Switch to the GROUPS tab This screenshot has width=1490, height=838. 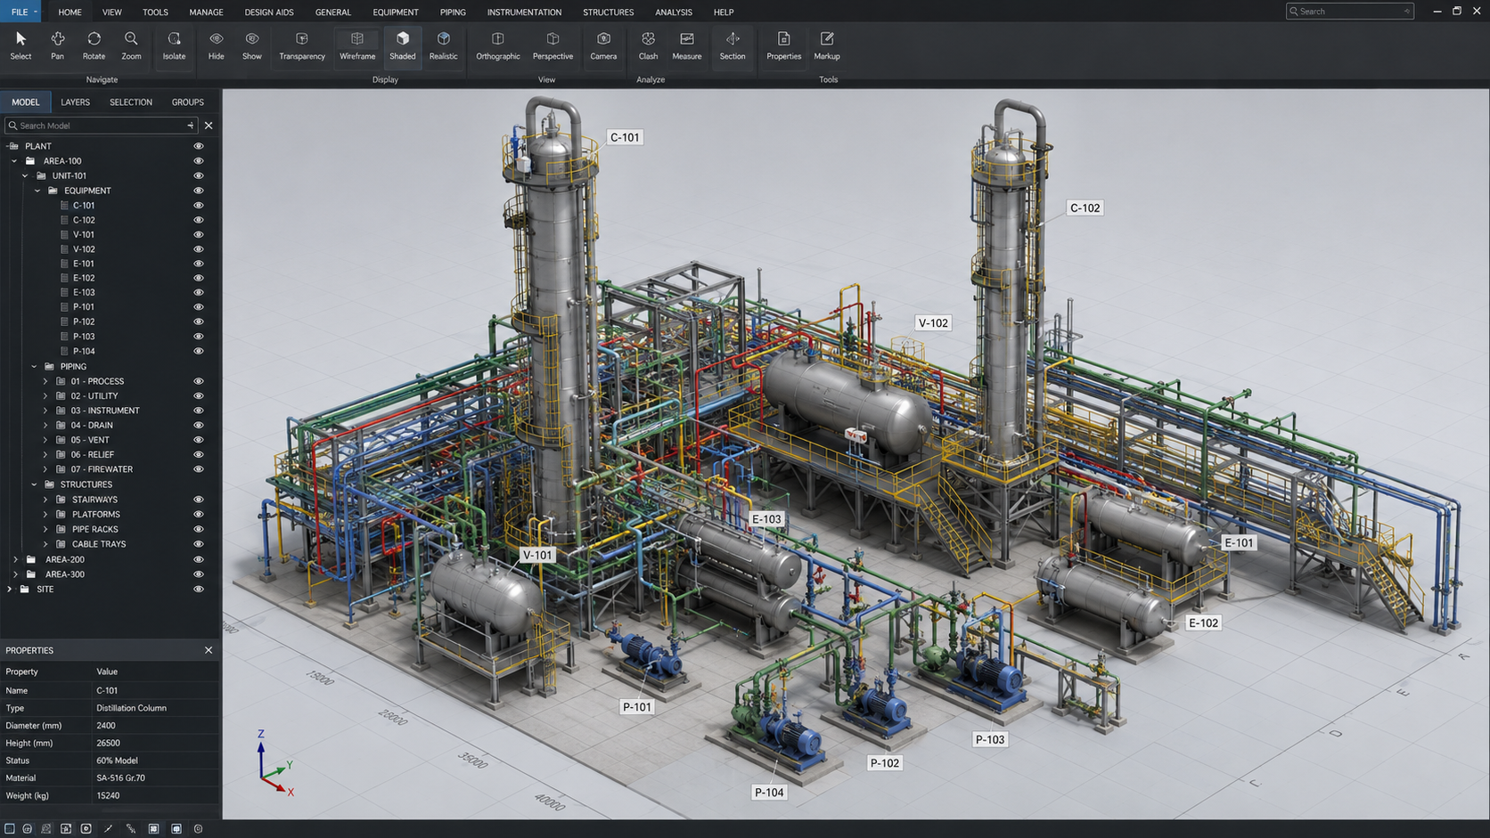click(188, 102)
